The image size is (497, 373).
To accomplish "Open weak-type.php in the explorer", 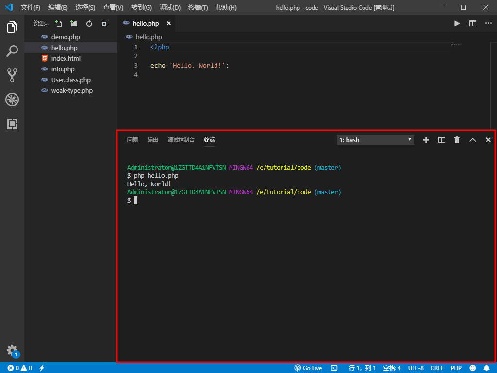I will (72, 90).
